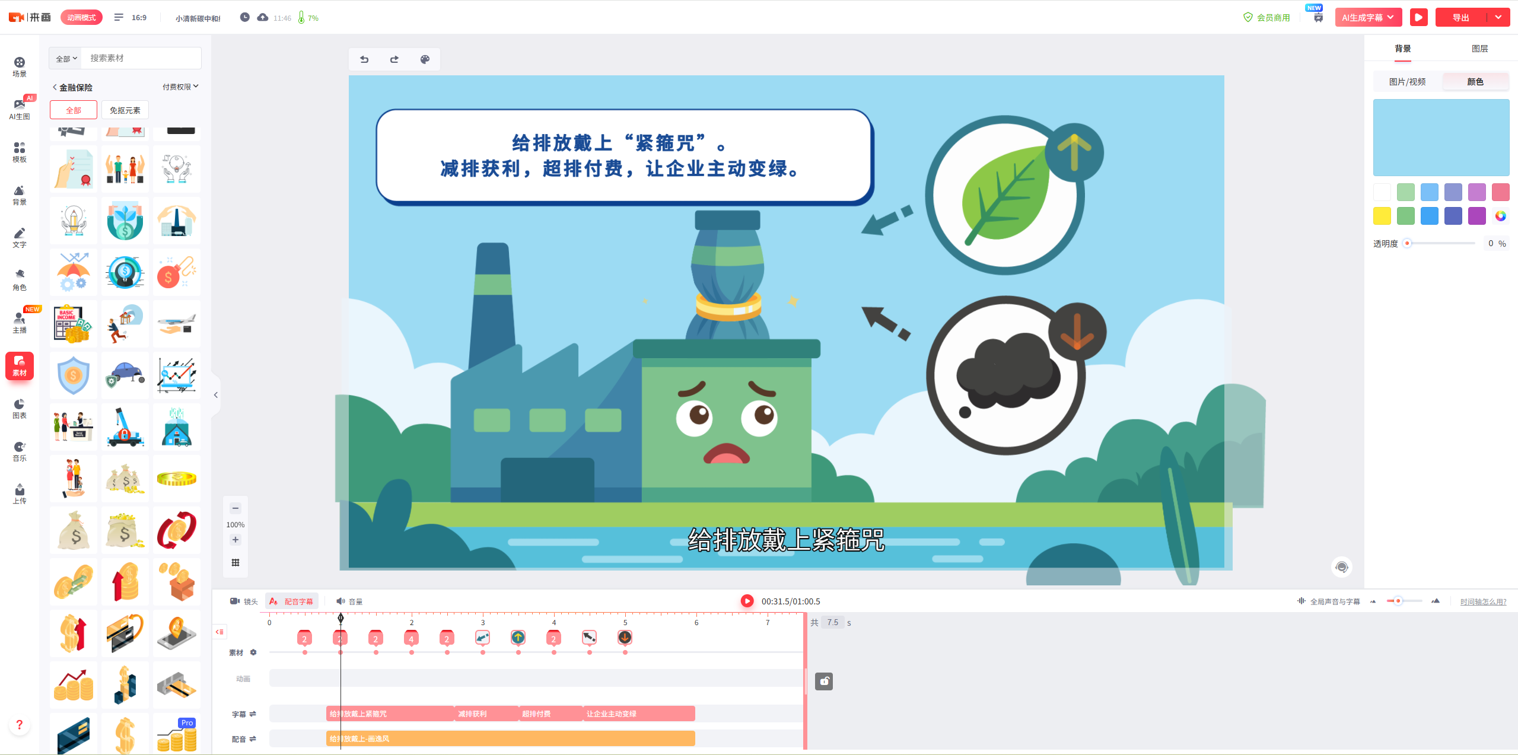Expand the 付费权限 dropdown
The height and width of the screenshot is (755, 1518).
(180, 87)
